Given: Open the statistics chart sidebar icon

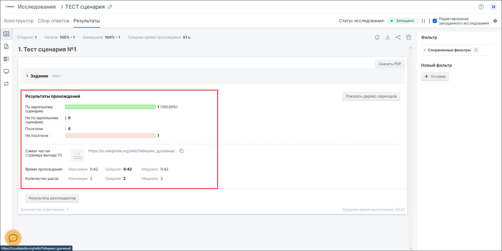Looking at the screenshot, I should coord(6,34).
